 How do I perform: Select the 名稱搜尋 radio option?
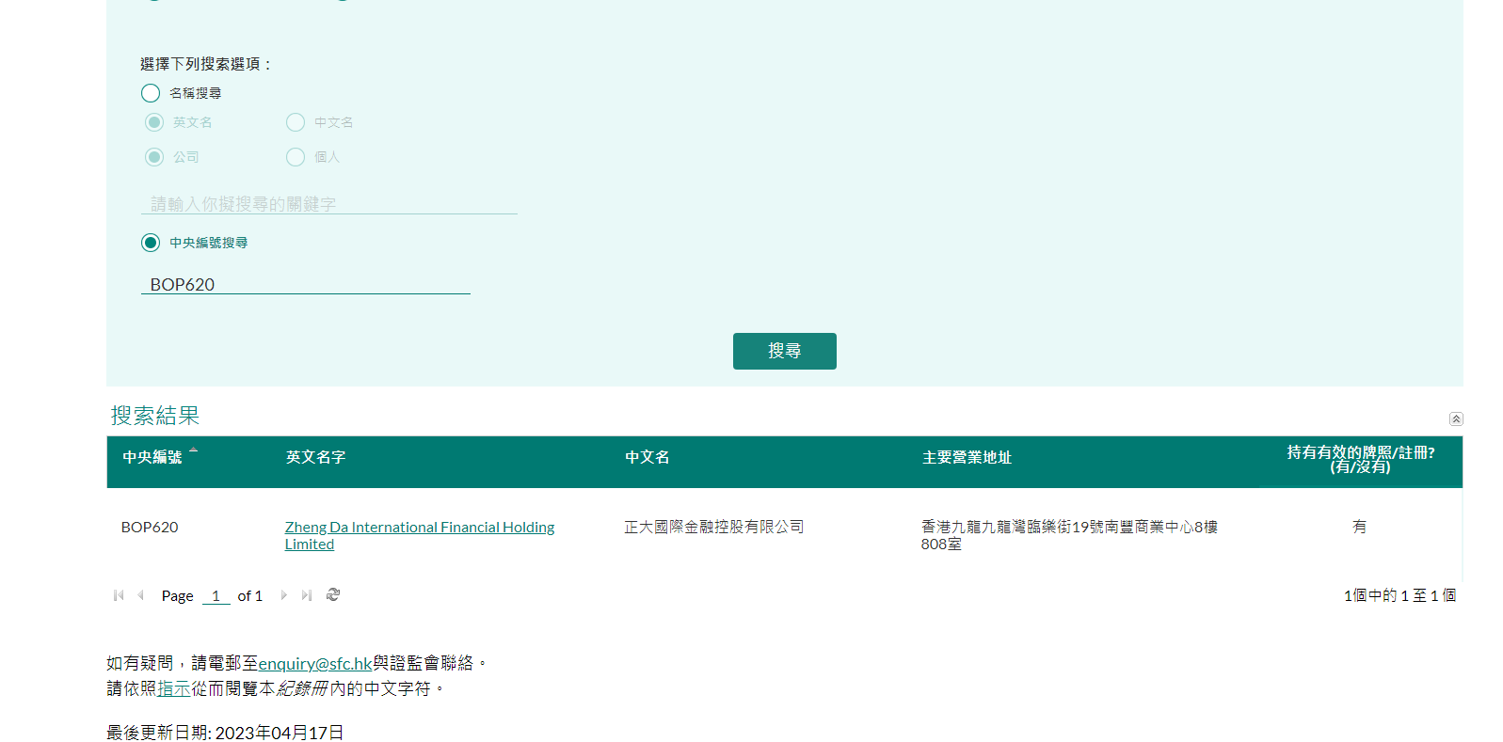point(151,93)
